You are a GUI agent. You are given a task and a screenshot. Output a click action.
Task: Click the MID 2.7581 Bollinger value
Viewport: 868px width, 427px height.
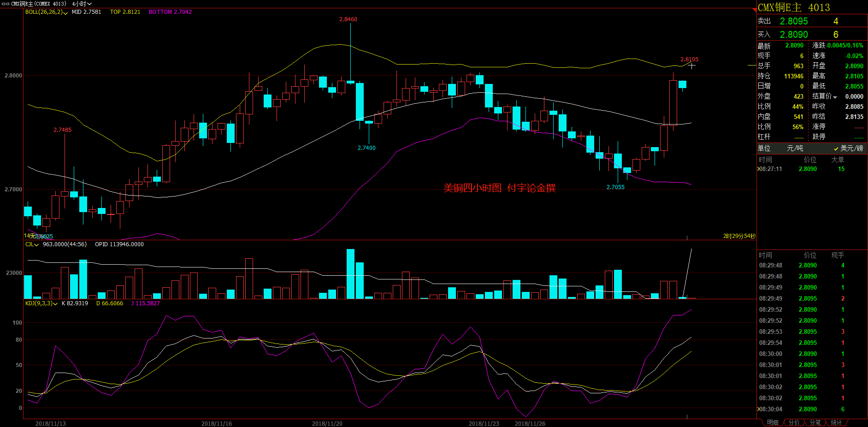[86, 12]
